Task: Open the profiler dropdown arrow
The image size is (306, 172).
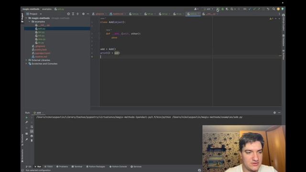Action: coord(235,9)
